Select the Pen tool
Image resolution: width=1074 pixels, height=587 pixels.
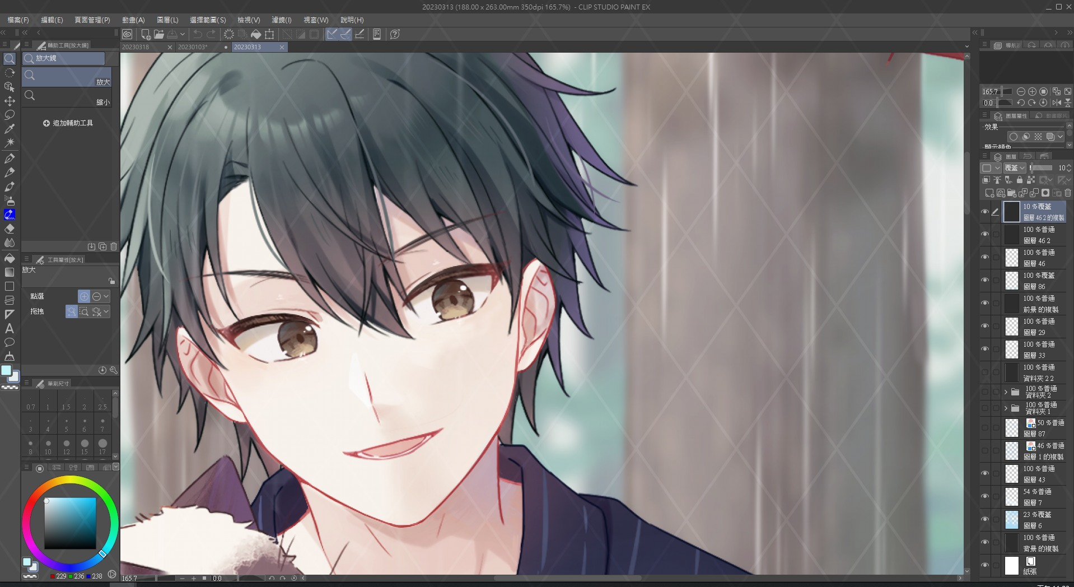pos(10,159)
